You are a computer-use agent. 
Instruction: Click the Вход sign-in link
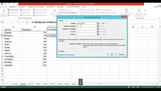pos(156,7)
